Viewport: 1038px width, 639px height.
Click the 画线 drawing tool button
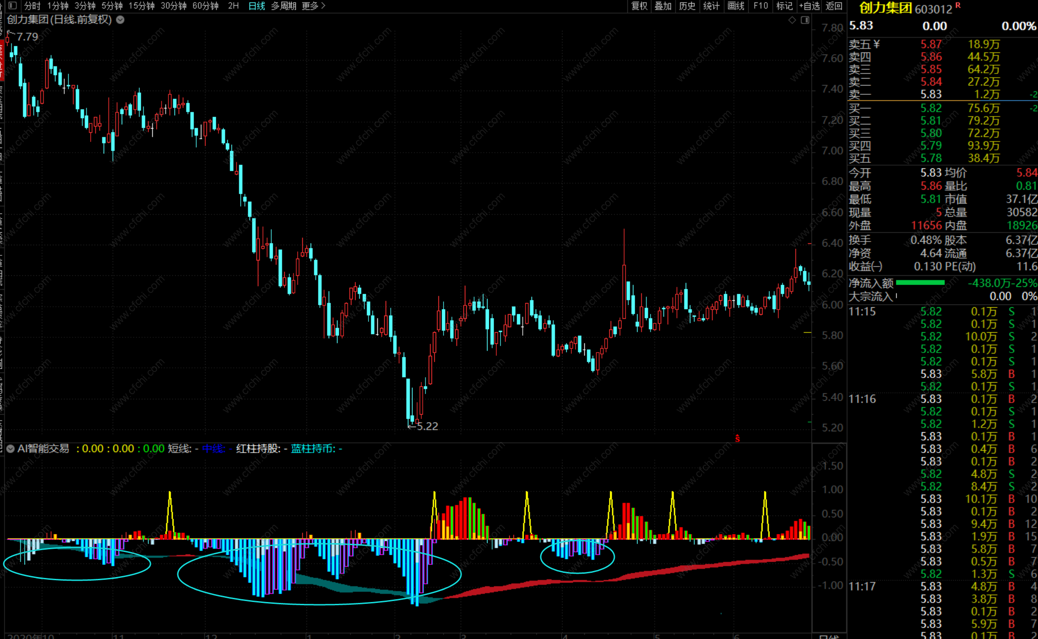point(736,6)
